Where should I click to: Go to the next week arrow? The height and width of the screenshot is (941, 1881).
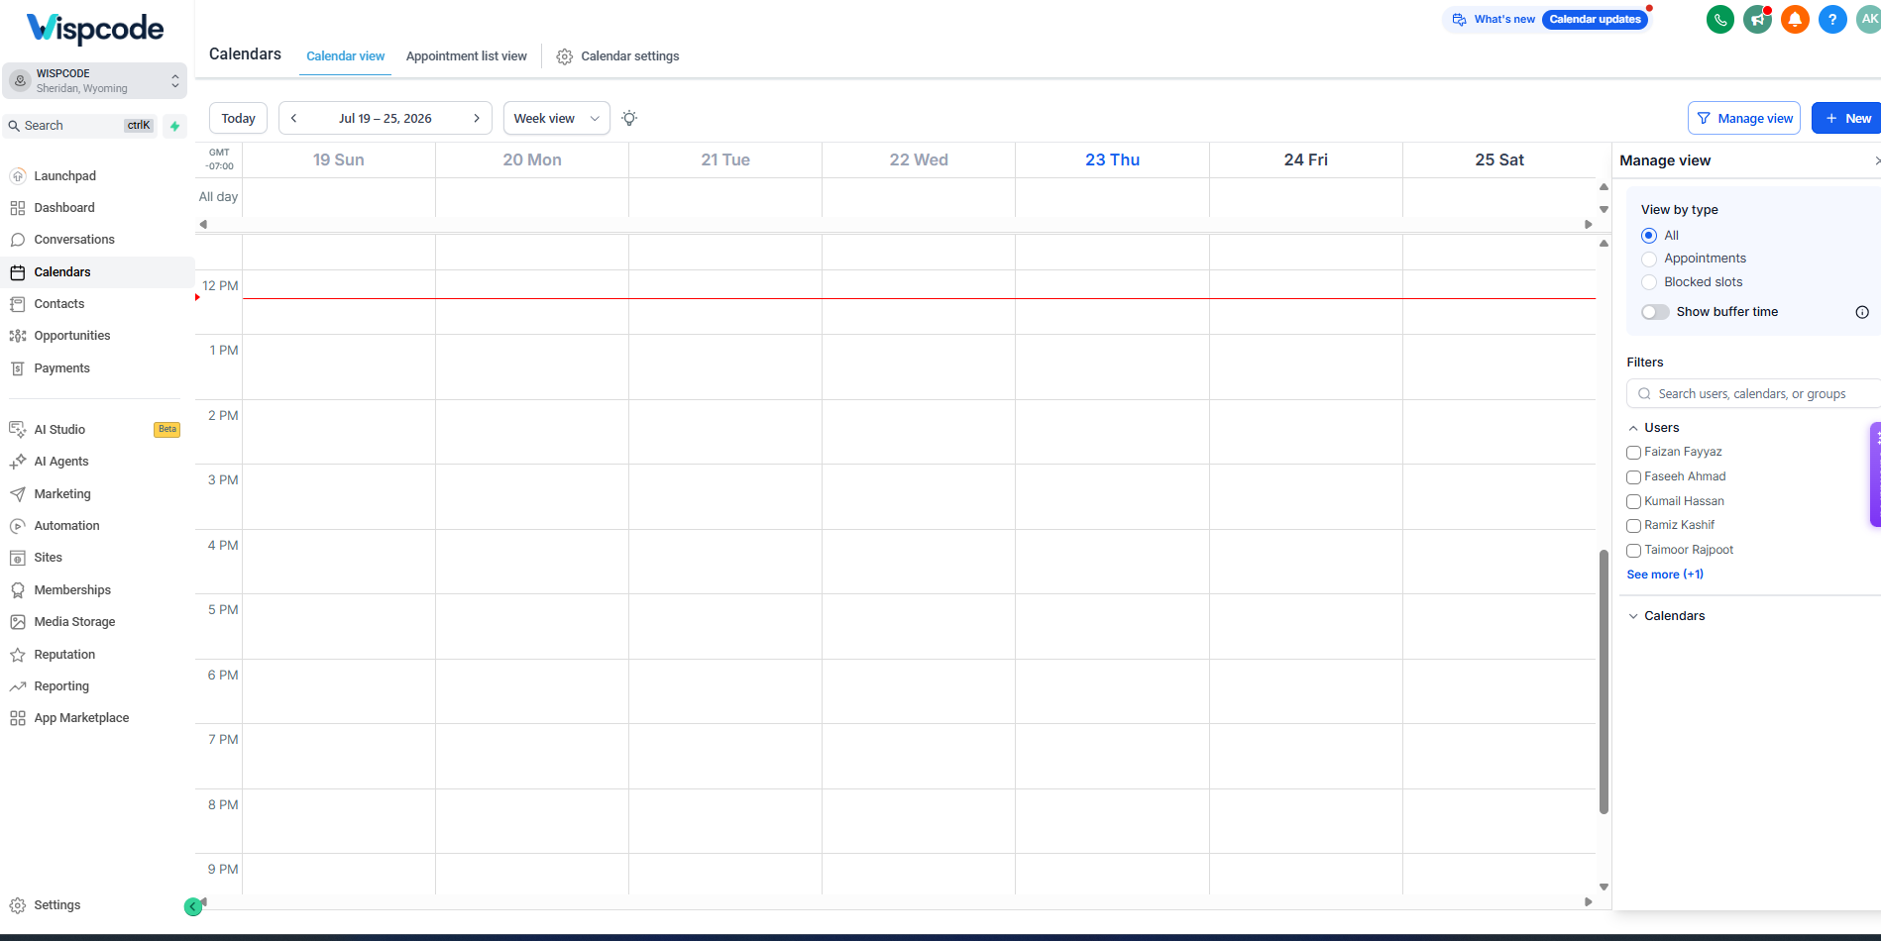[477, 118]
